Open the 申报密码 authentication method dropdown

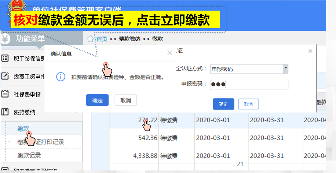(x=285, y=69)
